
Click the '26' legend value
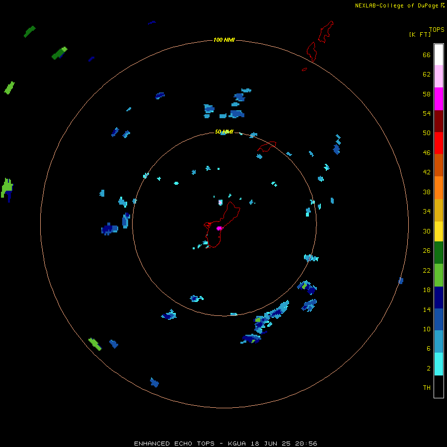pos(427,251)
